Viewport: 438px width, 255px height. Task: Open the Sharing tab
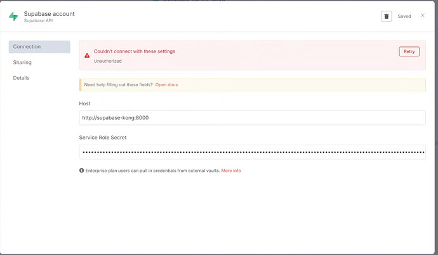point(22,63)
